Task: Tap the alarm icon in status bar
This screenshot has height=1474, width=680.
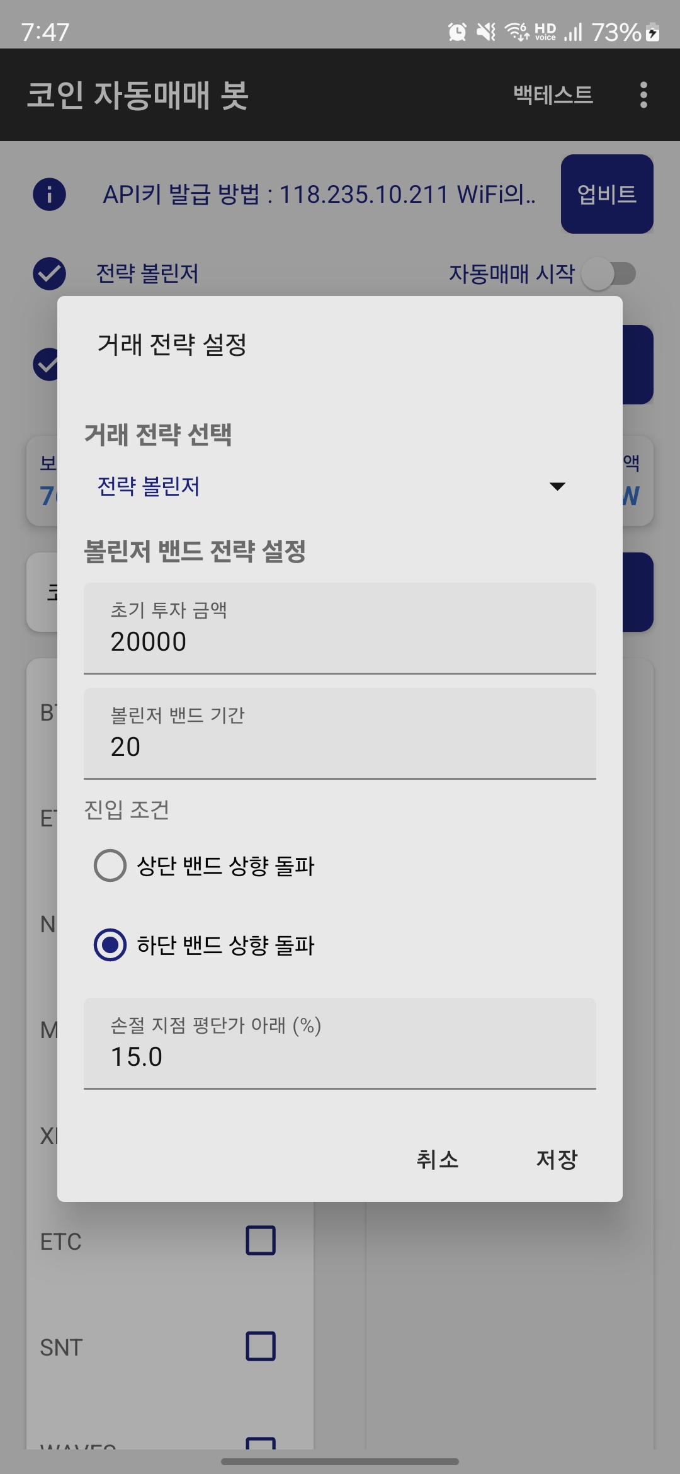Action: tap(457, 32)
